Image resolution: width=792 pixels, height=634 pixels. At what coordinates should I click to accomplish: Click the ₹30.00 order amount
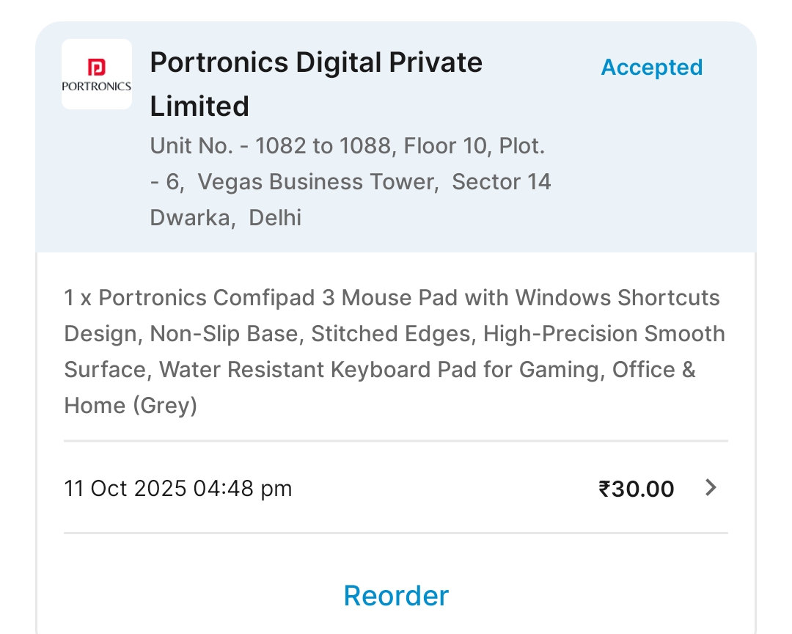[636, 488]
